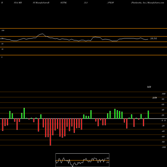
Task: Click the tallest red bar near -100
Action: [50, 132]
